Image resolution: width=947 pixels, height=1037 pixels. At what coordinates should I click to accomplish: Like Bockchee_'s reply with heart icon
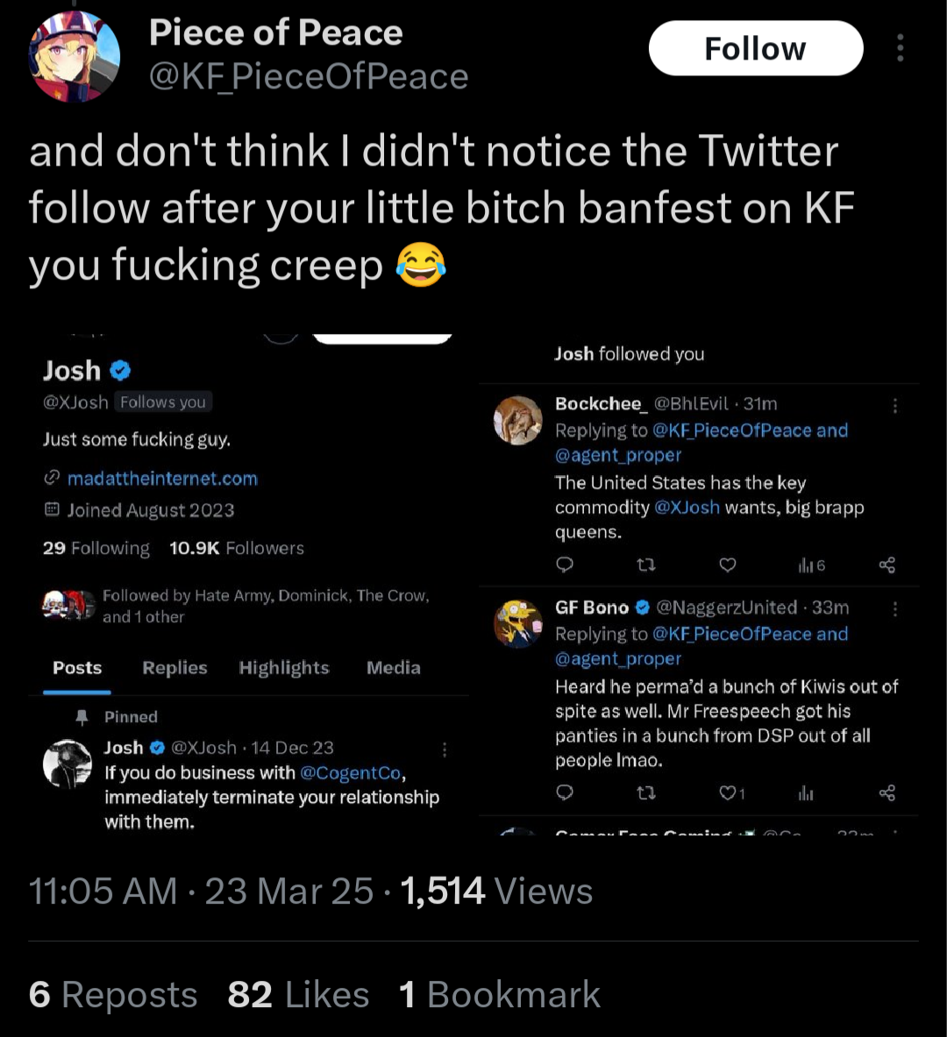pyautogui.click(x=727, y=565)
